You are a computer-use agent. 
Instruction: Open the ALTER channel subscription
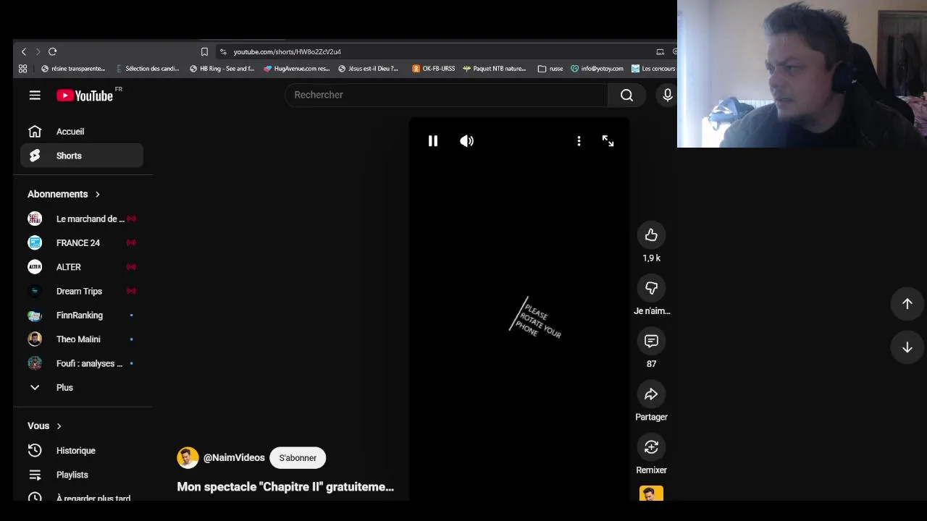pyautogui.click(x=82, y=267)
